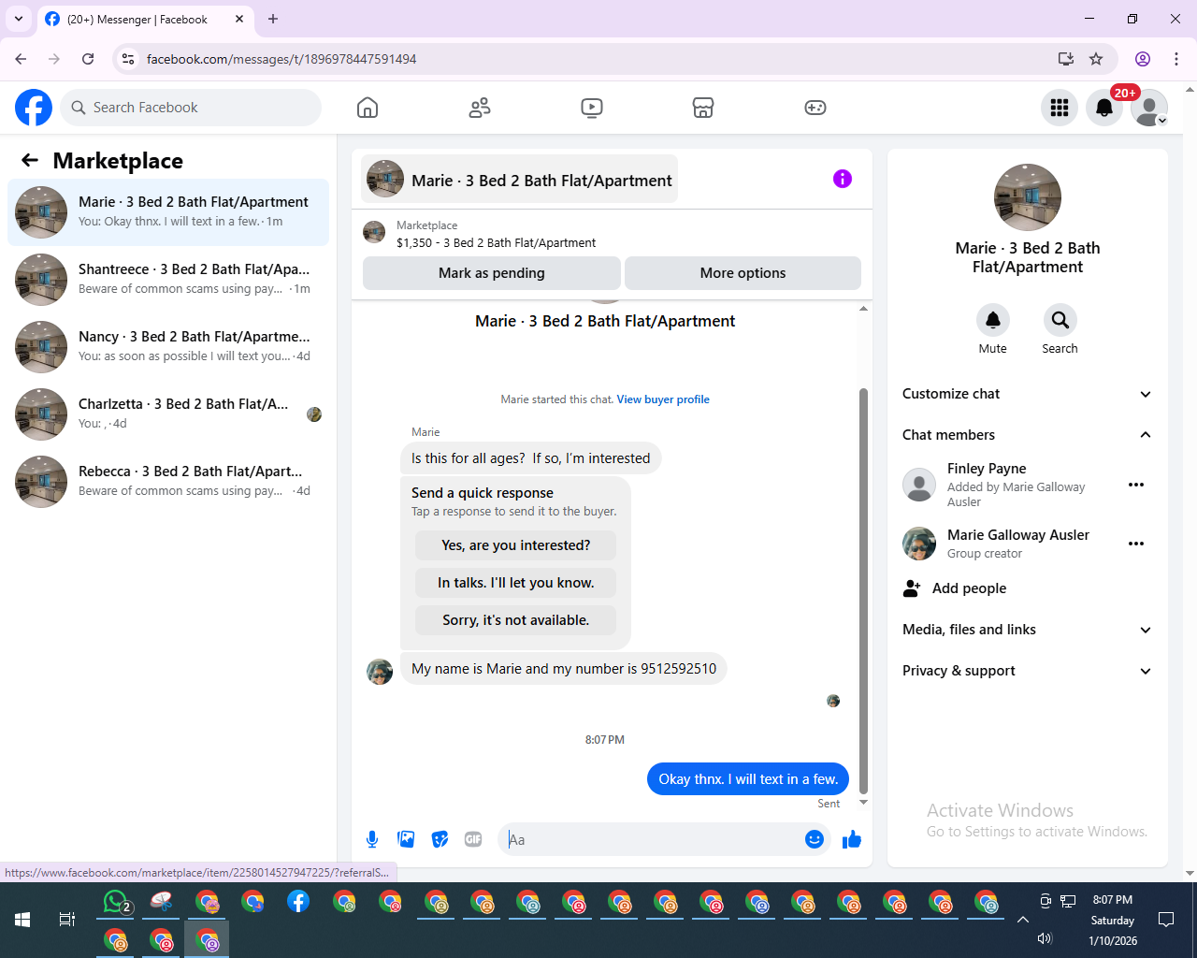Open tab search dropdown arrow
Screen dimensions: 1197x958
click(19, 19)
